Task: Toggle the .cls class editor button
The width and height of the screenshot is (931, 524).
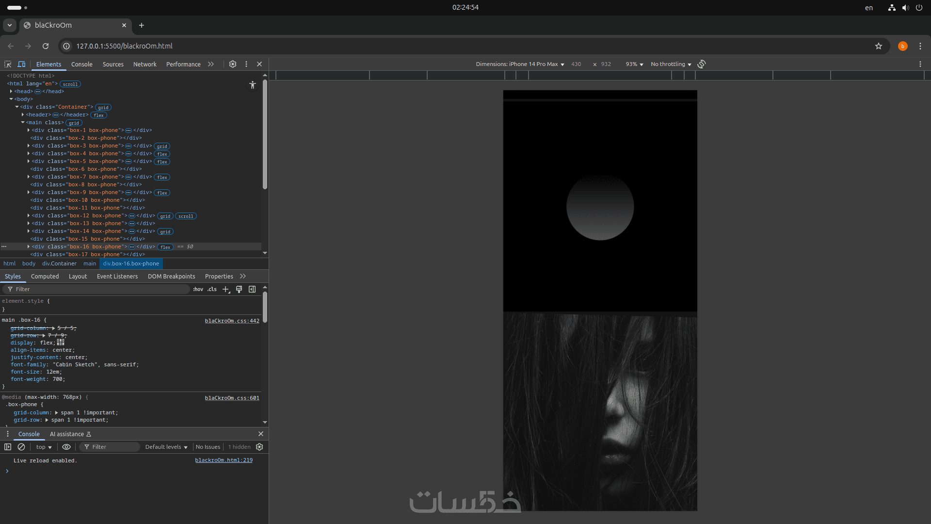Action: coord(212,289)
